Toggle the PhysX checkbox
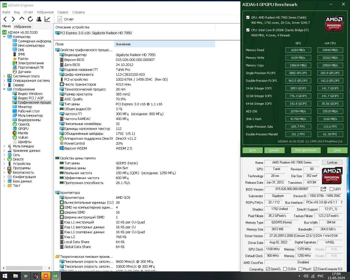The image size is (350, 280). pyautogui.click(x=300, y=269)
